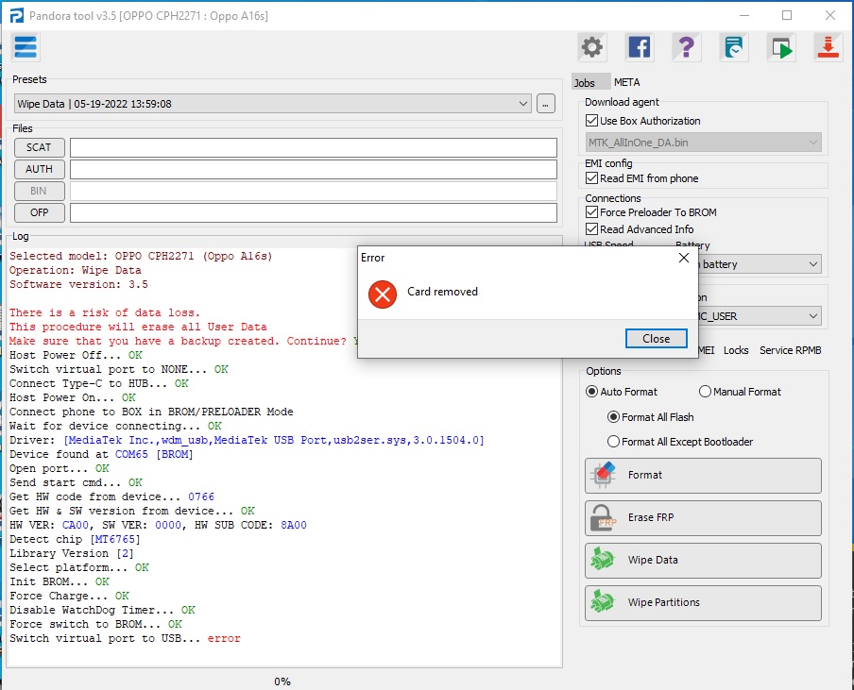
Task: Click the red error X icon
Action: pos(383,295)
